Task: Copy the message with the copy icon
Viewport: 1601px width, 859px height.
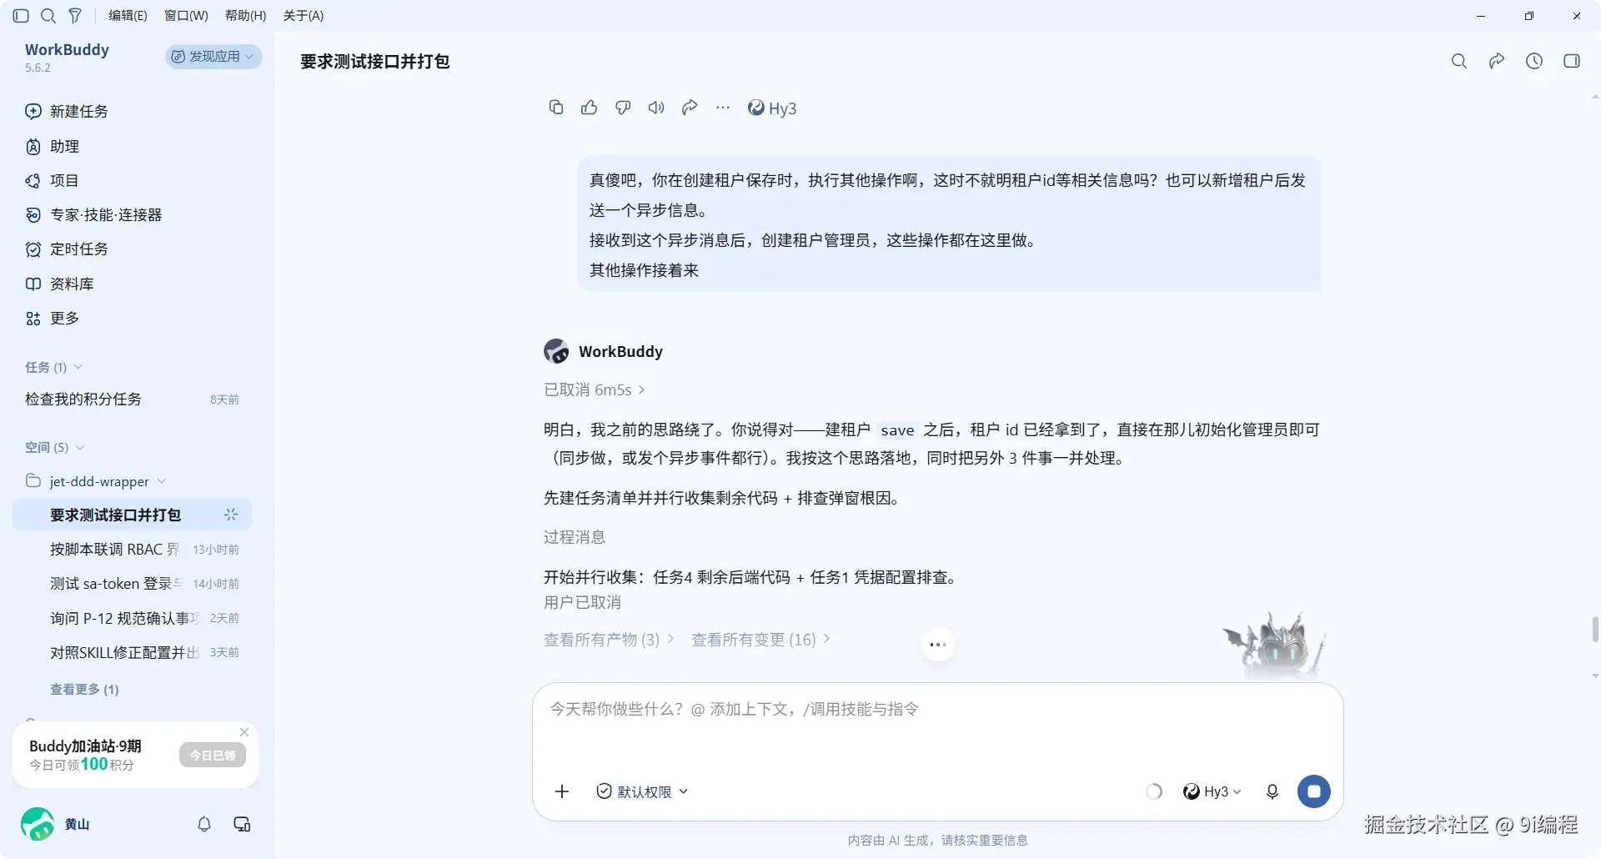Action: (x=556, y=108)
